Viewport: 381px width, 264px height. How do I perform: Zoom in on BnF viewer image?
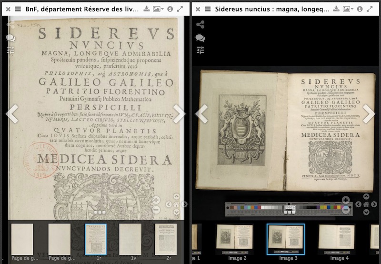(156, 200)
